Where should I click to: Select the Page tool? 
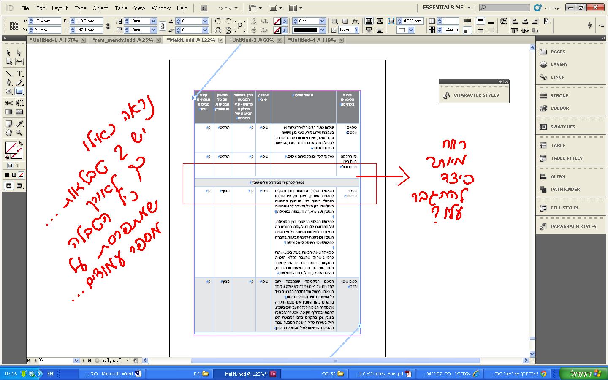pos(8,62)
